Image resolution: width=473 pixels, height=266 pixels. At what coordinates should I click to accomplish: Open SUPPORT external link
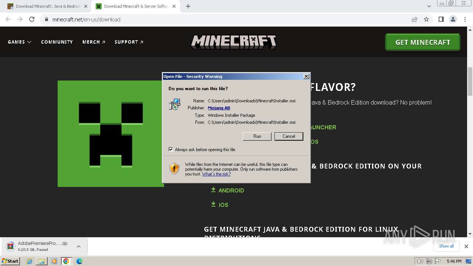pos(129,42)
